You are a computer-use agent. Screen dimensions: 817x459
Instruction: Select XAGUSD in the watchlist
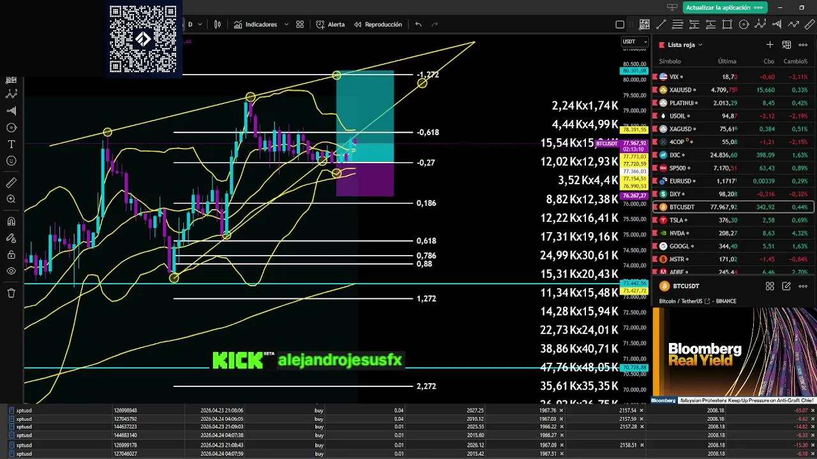(733, 129)
